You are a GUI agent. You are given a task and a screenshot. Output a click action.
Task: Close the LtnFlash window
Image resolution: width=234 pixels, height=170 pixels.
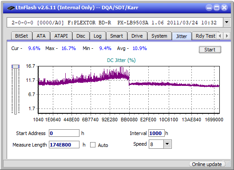224,8
